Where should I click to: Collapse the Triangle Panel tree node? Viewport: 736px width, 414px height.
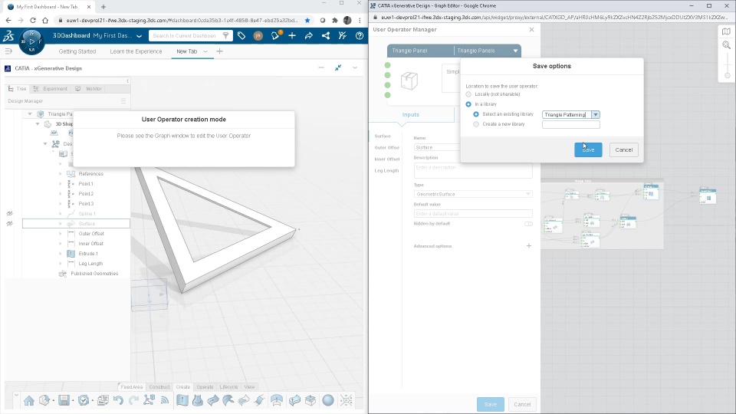30,114
